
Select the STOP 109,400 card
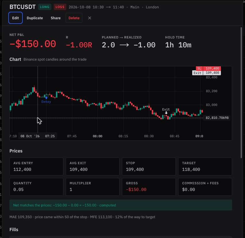(149, 167)
